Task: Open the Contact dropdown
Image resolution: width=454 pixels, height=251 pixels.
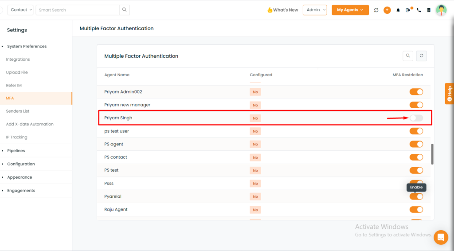Action: pos(20,10)
